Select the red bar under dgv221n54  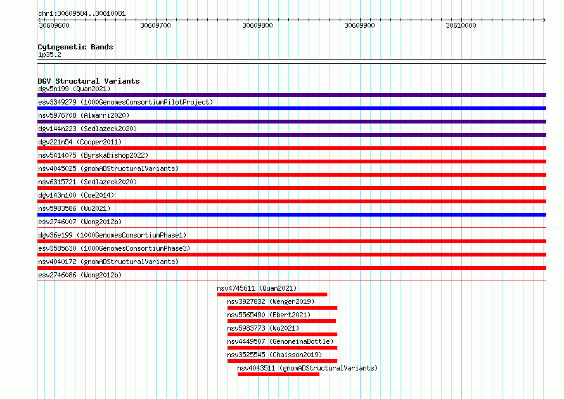coord(292,148)
